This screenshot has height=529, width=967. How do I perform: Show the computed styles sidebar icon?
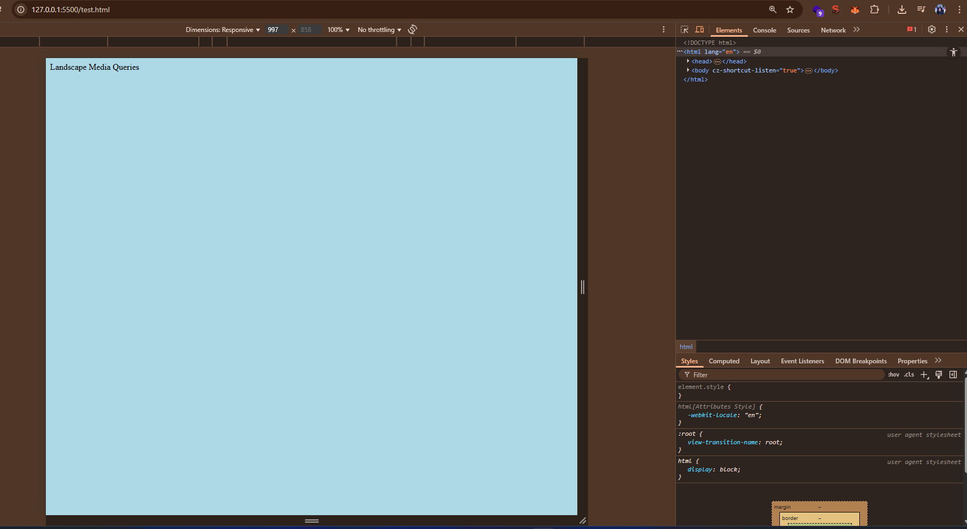pyautogui.click(x=953, y=375)
